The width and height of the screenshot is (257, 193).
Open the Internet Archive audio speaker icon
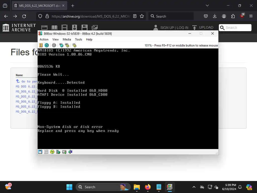(74, 28)
